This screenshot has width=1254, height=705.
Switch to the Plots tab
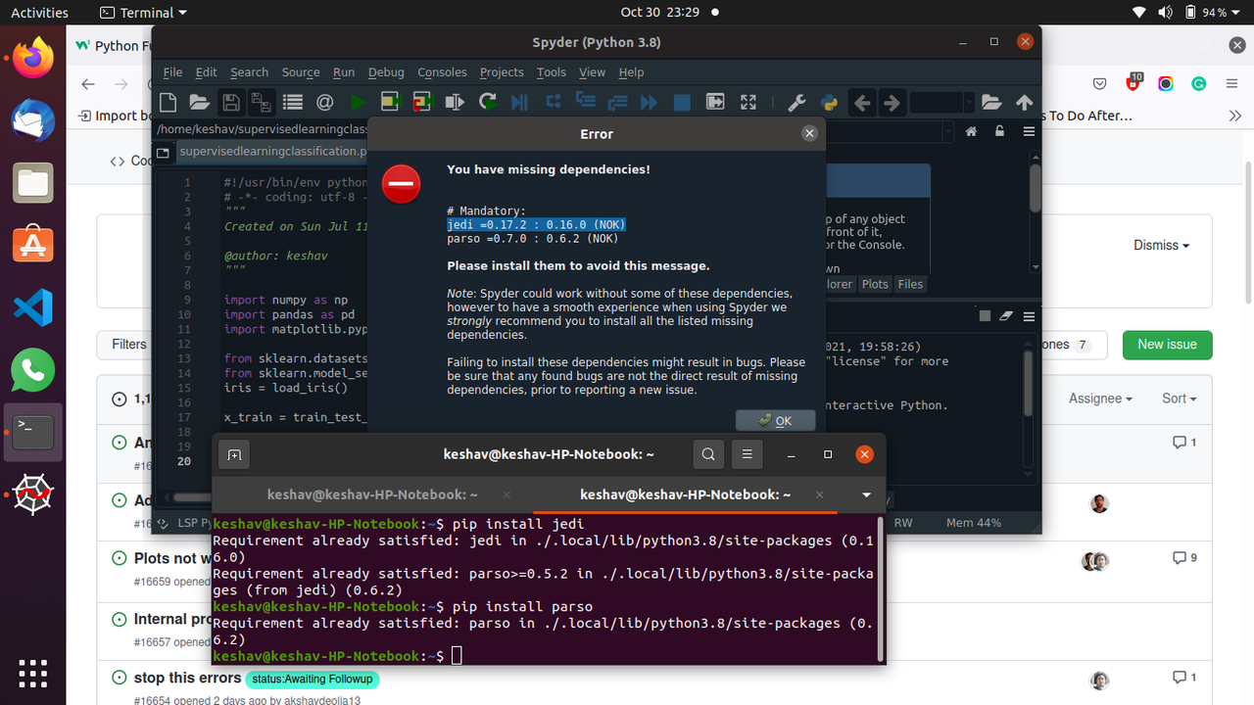click(x=875, y=284)
